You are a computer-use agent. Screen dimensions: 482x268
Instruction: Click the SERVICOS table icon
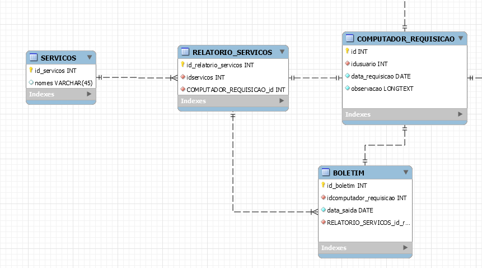point(33,57)
